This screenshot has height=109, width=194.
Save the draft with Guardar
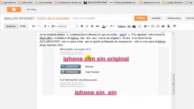point(156,18)
